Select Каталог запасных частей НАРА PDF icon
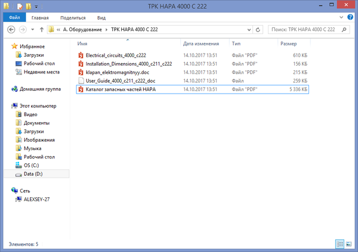Viewport: 358px width, 252px height. pyautogui.click(x=81, y=89)
